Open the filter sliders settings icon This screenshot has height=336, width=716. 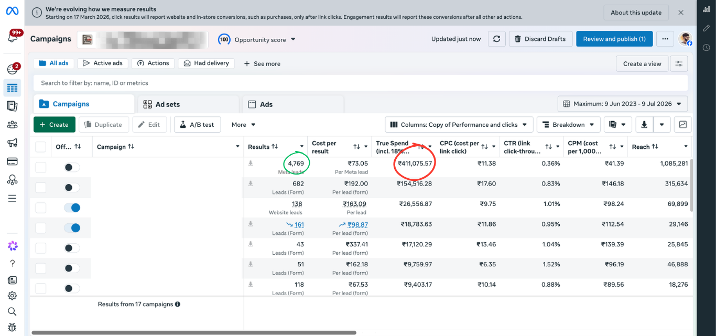point(679,63)
